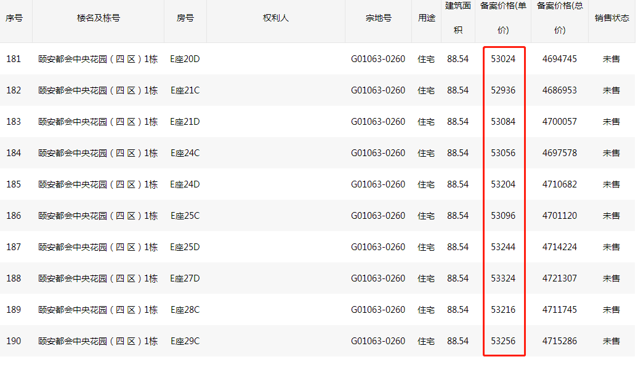This screenshot has width=641, height=370.
Task: Select the 楼名及栋号 column header
Action: (98, 18)
